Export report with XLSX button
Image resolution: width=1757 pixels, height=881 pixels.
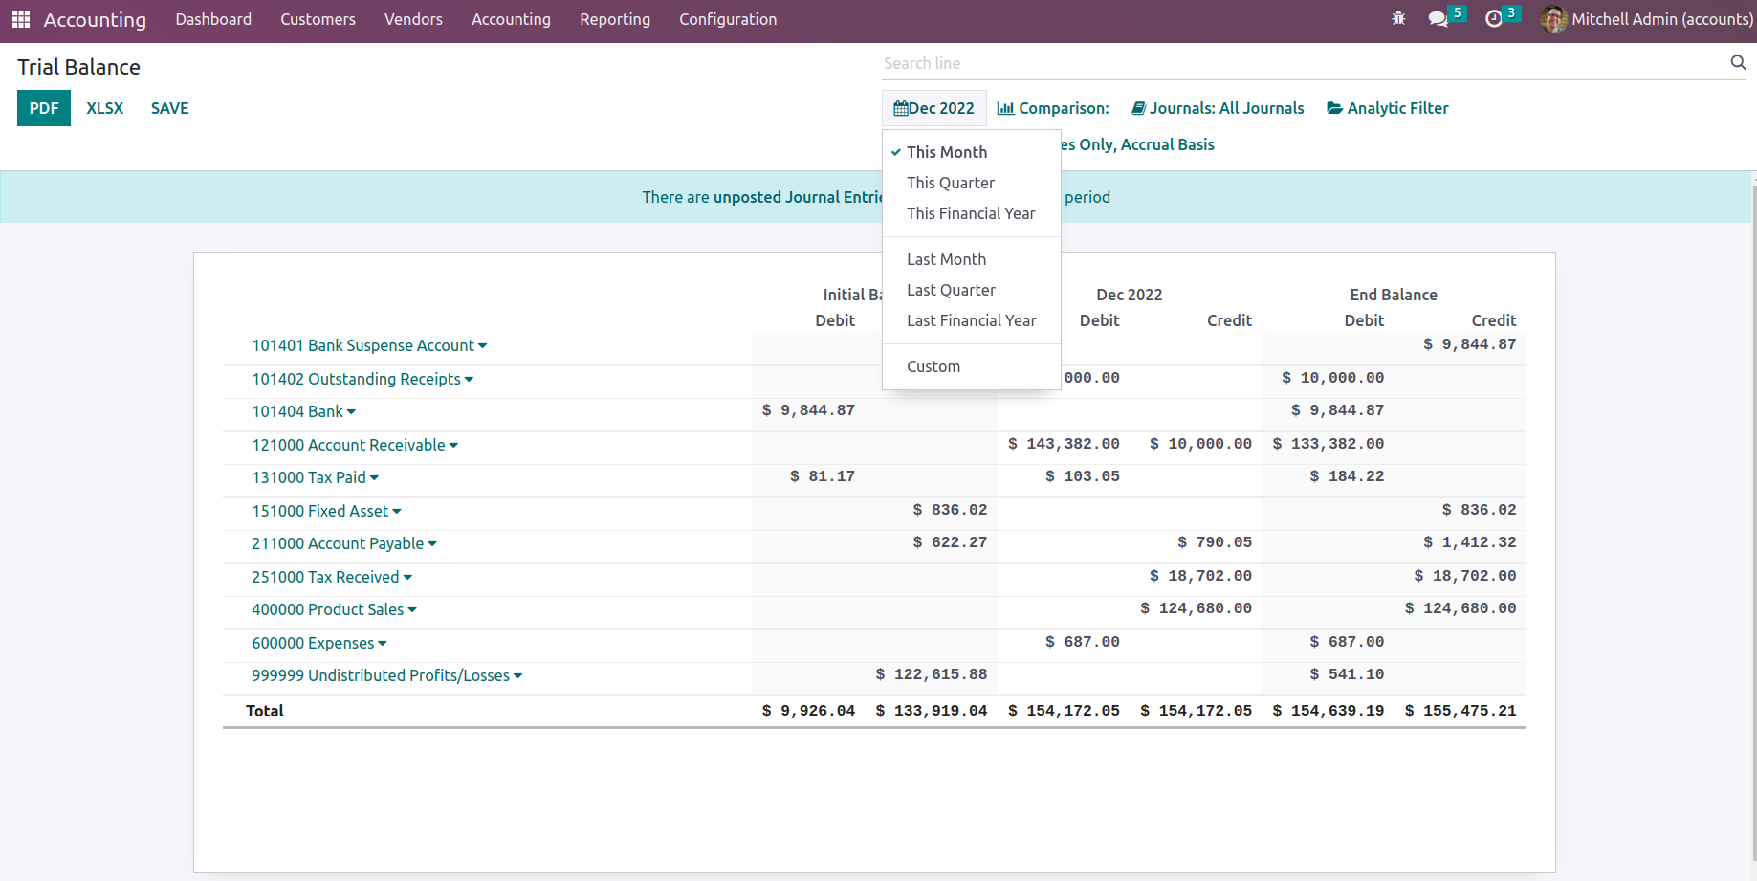[105, 108]
